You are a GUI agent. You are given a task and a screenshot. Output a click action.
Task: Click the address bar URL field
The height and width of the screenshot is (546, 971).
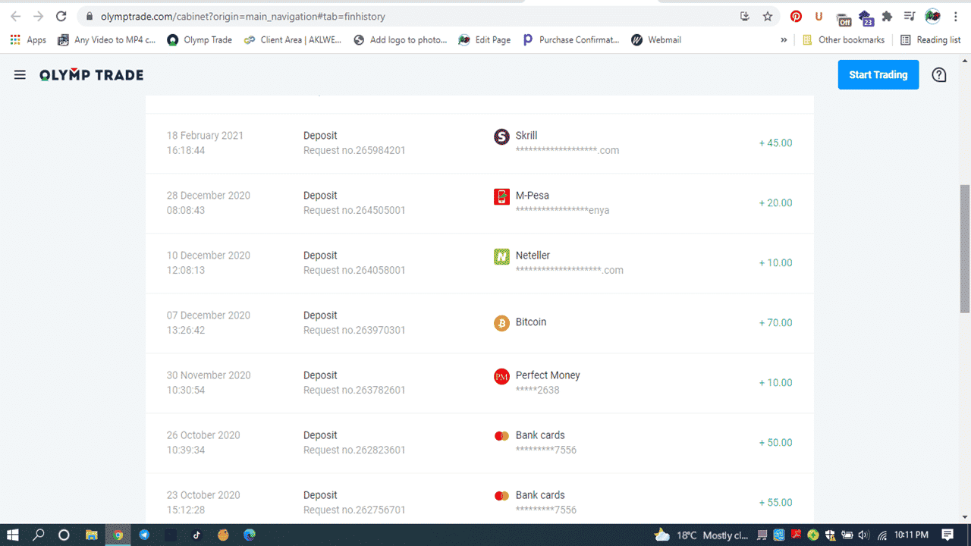[410, 16]
